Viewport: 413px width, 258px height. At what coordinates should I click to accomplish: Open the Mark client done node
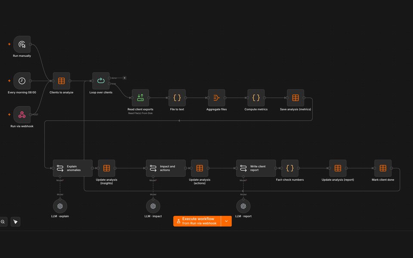click(x=383, y=168)
